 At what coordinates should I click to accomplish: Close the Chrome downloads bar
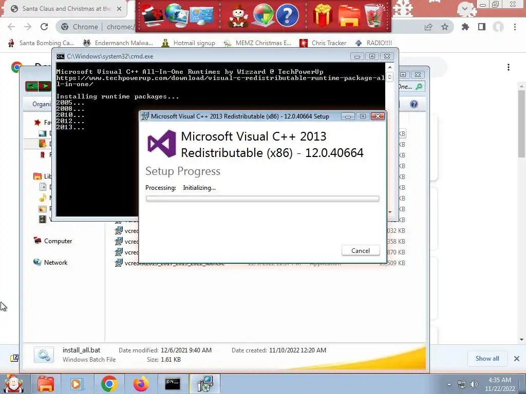517,359
